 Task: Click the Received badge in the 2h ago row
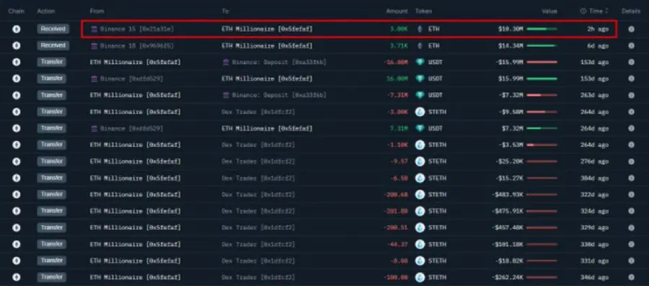point(53,29)
